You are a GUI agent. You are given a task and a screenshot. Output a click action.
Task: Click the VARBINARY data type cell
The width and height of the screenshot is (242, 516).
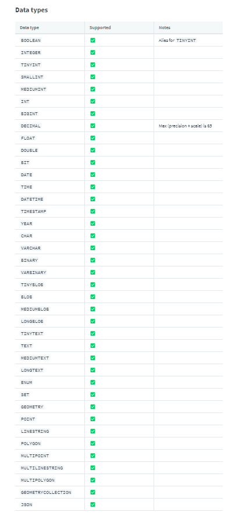(49, 272)
